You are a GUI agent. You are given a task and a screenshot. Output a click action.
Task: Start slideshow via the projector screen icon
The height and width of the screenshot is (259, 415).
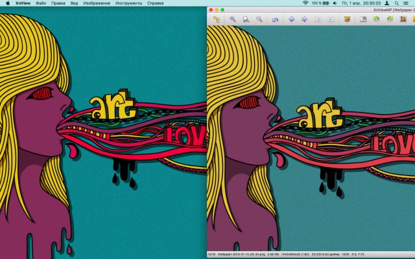(347, 19)
